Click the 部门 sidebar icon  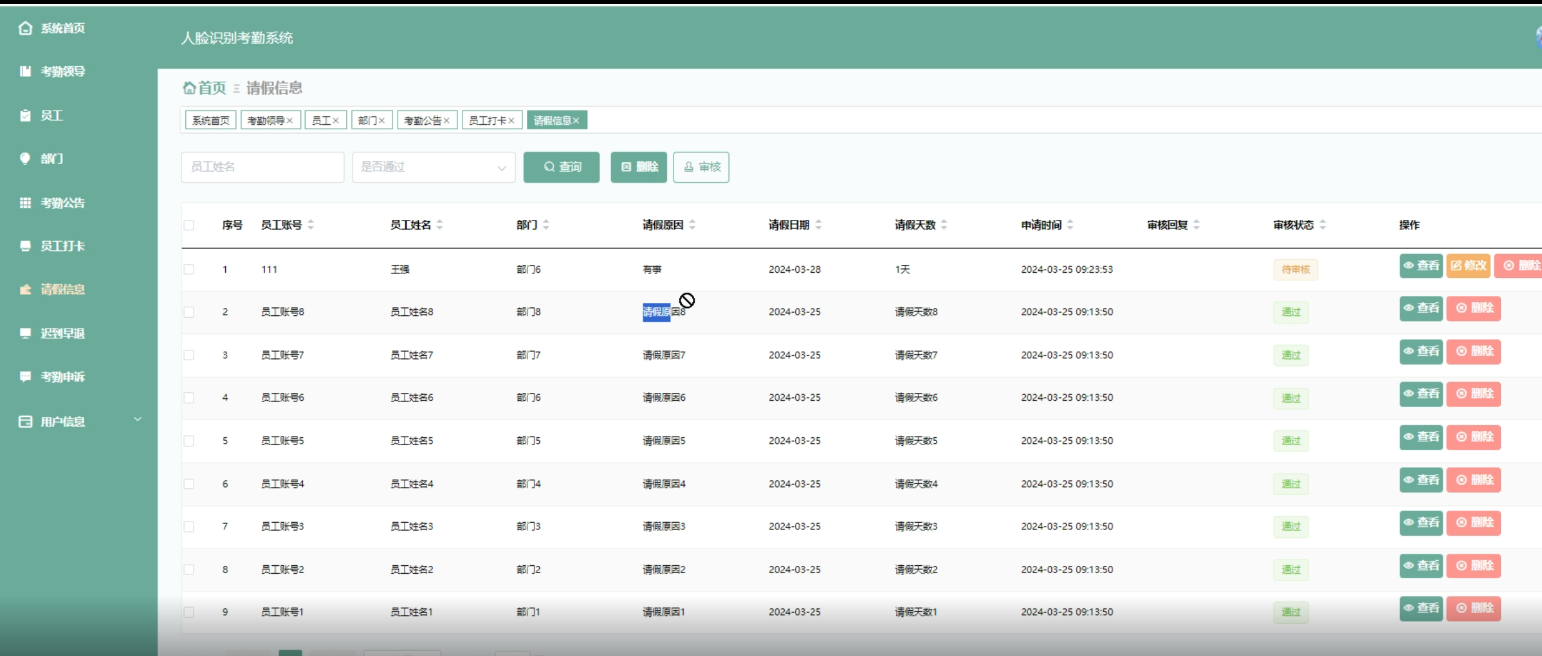(x=25, y=158)
